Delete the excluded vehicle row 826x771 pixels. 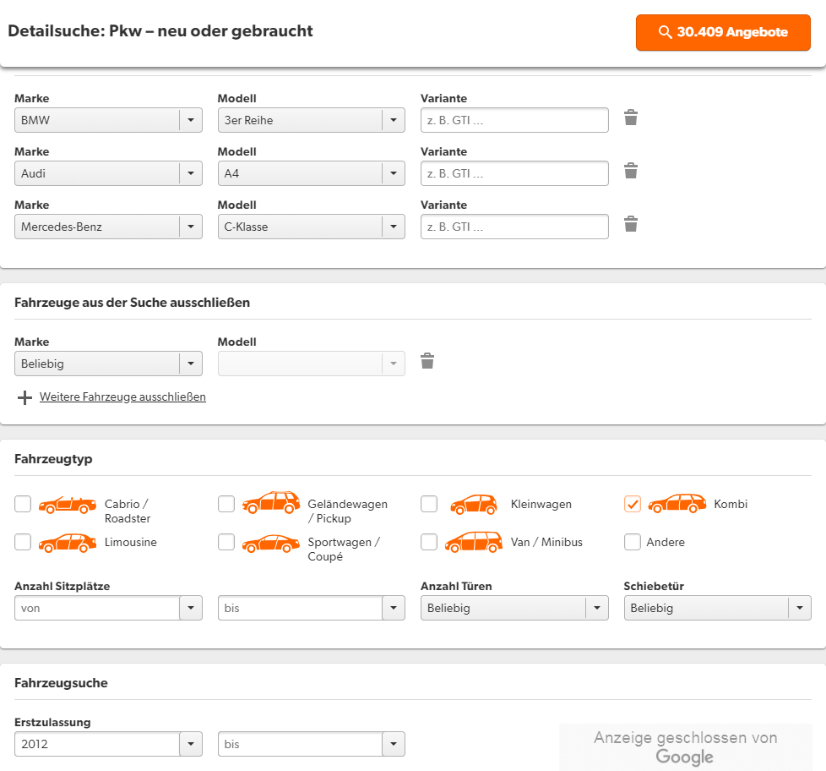(x=427, y=361)
